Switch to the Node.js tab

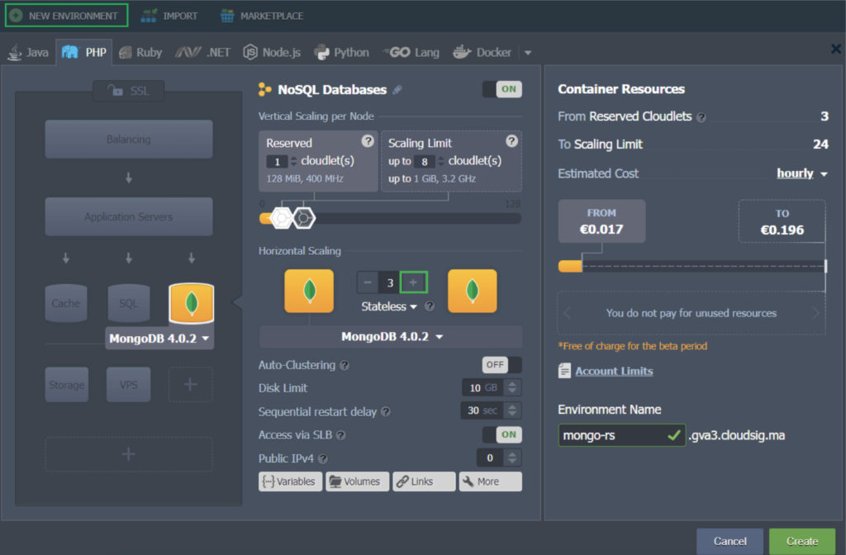(x=272, y=52)
